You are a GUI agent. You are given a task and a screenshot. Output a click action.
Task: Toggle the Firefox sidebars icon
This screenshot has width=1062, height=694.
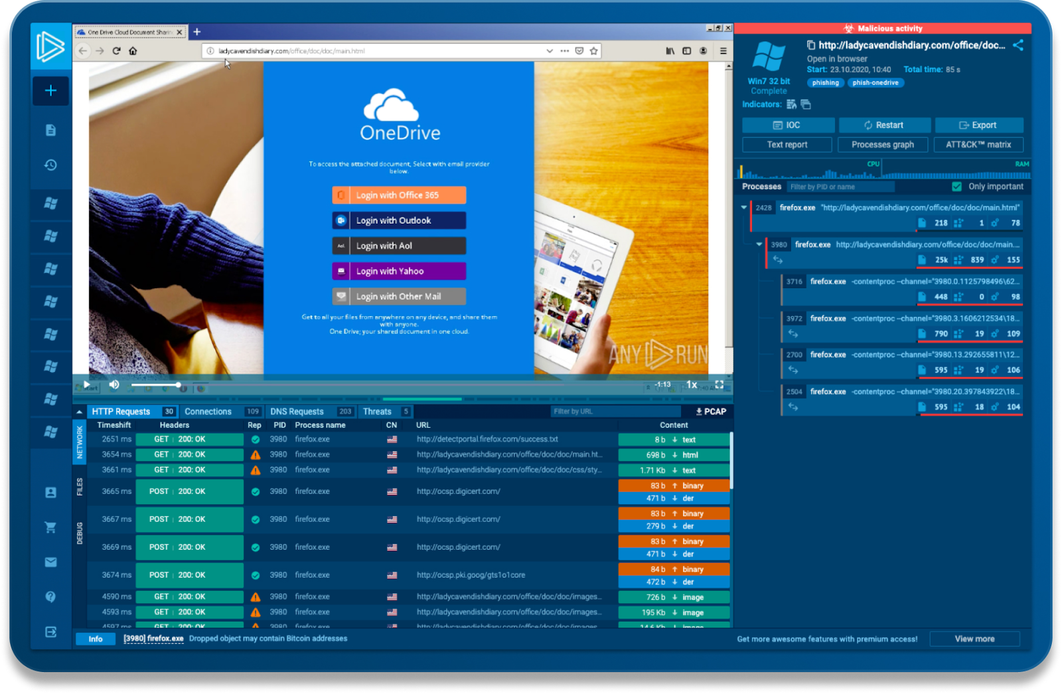point(687,50)
